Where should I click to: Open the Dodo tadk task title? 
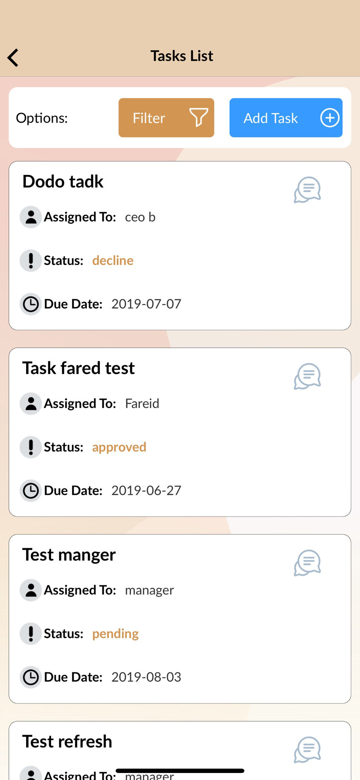click(x=63, y=182)
